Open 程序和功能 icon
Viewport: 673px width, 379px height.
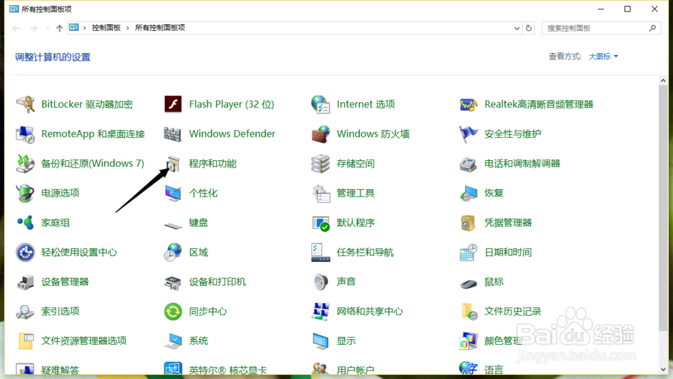(x=173, y=164)
